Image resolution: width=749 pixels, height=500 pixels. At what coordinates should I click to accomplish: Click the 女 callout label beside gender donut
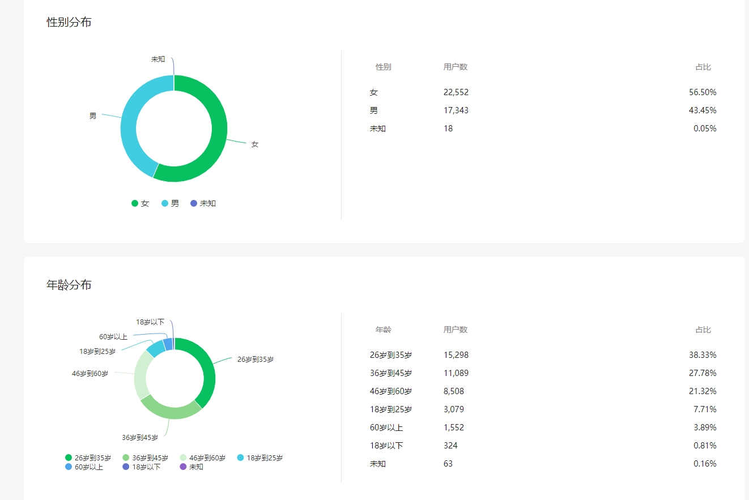click(255, 144)
